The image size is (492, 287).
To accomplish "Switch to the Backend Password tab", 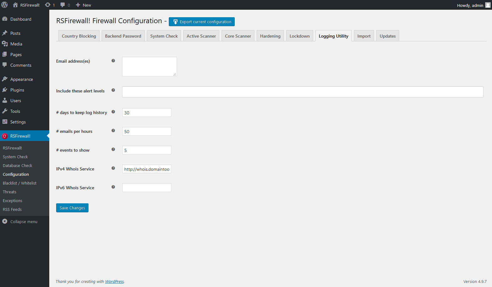I will (x=123, y=36).
